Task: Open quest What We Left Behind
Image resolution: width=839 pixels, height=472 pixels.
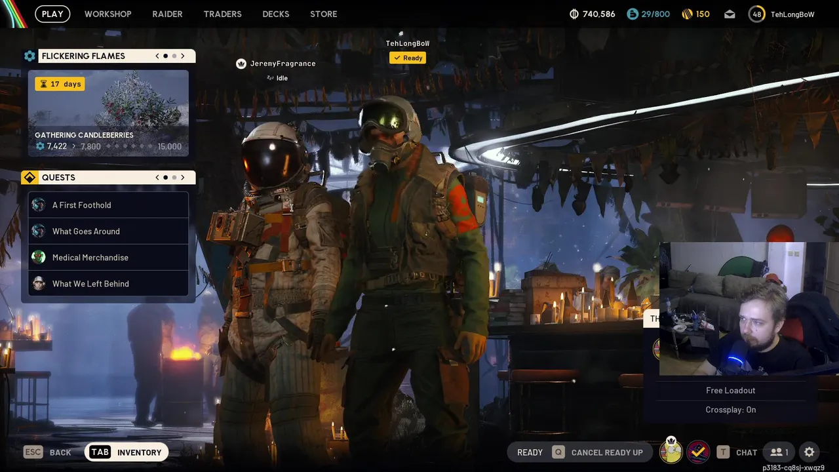Action: pos(108,284)
